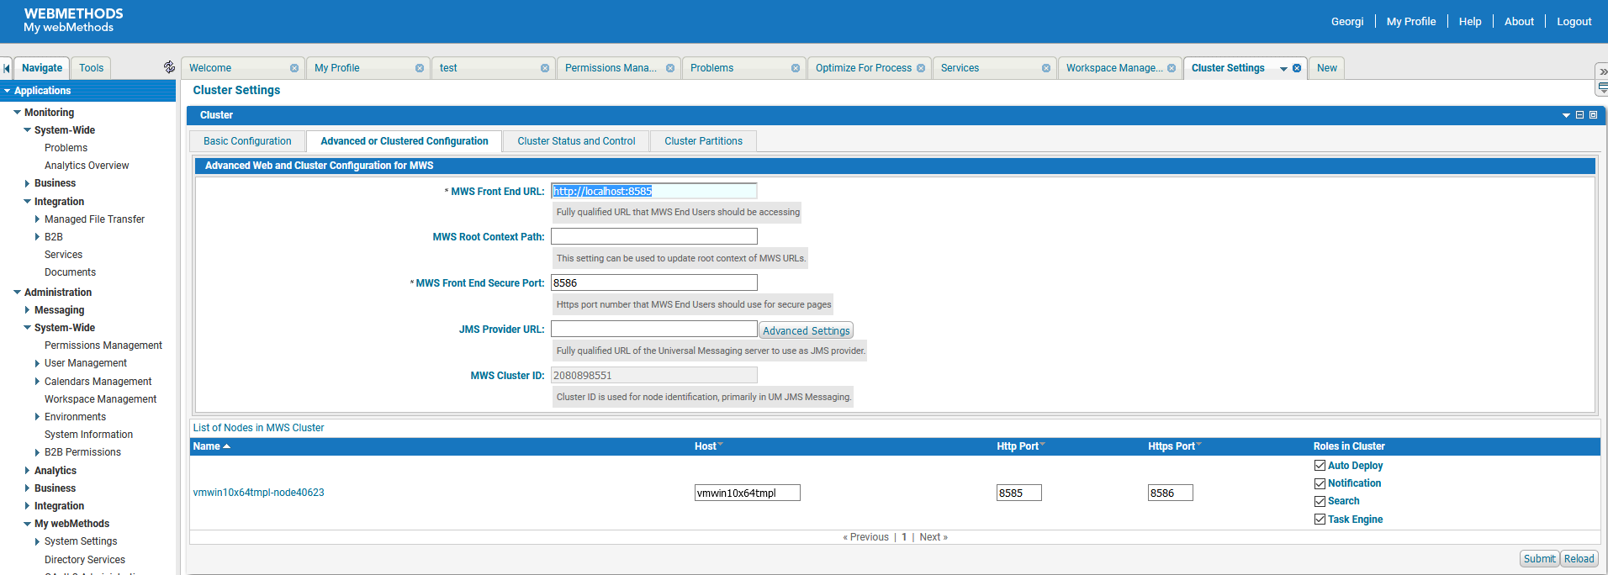Screen dimensions: 1608x575
Task: Click the Advanced Settings button
Action: pyautogui.click(x=807, y=330)
